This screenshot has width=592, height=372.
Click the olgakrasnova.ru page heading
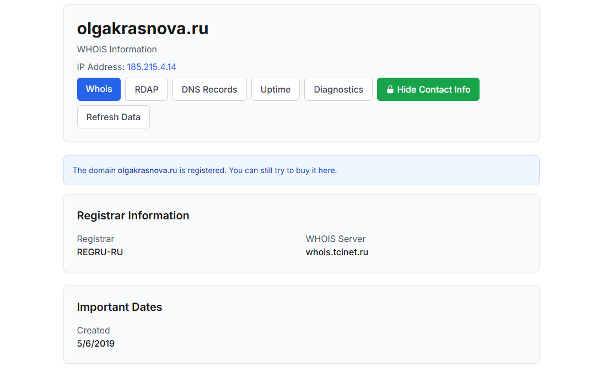[143, 29]
